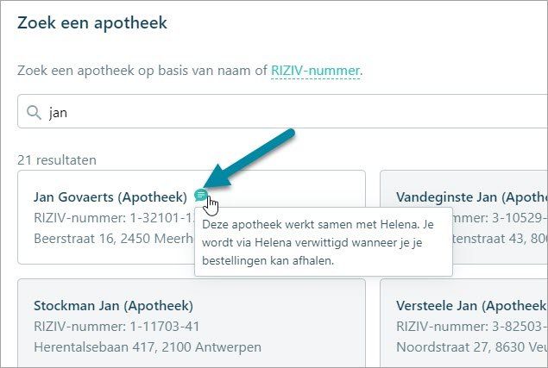Click the RIZIV-nummer 3-10529 line of Vandeginste
Screen dimensions: 548x368
tap(501, 218)
